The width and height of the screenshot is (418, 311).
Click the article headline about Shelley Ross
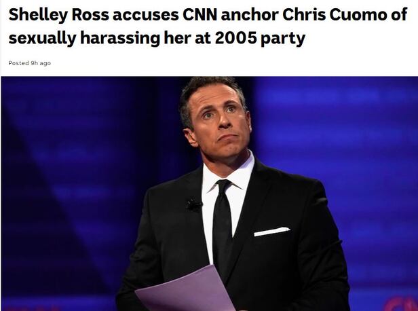pyautogui.click(x=208, y=26)
